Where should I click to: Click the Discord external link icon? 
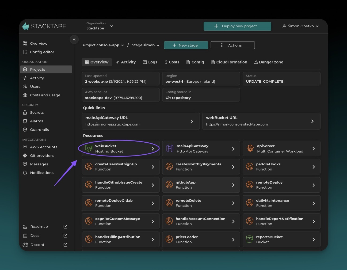(x=65, y=245)
